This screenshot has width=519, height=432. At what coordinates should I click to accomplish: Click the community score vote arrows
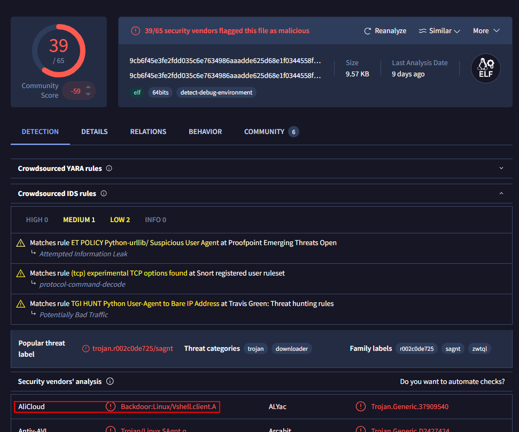(88, 91)
